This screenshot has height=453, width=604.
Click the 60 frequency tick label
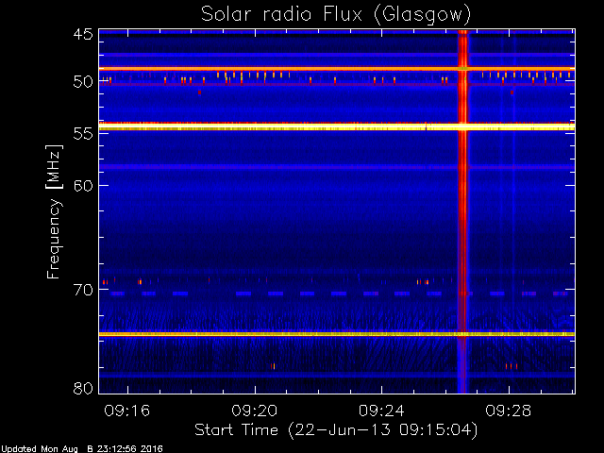tap(83, 185)
